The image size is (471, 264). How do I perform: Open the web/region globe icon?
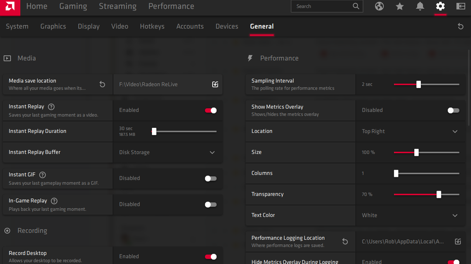(379, 6)
